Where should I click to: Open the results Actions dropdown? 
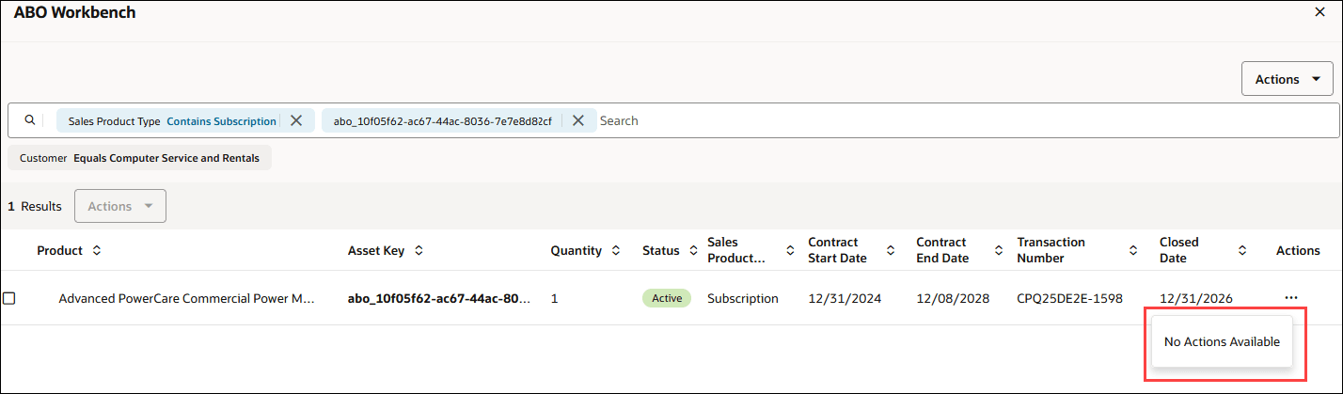tap(120, 206)
